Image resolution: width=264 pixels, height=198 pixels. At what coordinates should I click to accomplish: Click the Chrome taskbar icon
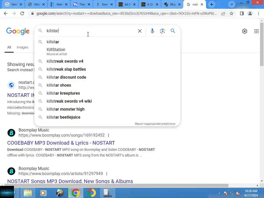coord(76,193)
